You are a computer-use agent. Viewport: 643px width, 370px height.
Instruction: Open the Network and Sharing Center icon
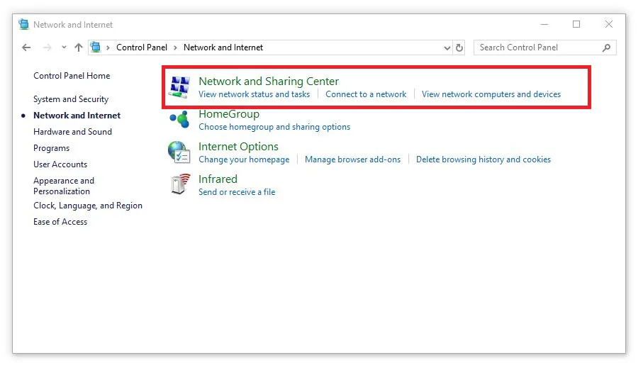pyautogui.click(x=179, y=87)
